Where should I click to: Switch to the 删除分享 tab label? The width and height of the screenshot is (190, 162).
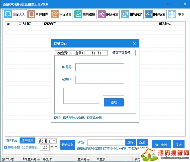click(x=112, y=14)
